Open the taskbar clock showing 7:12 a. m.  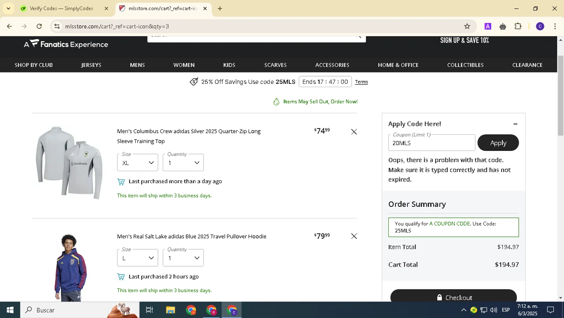[x=527, y=310]
